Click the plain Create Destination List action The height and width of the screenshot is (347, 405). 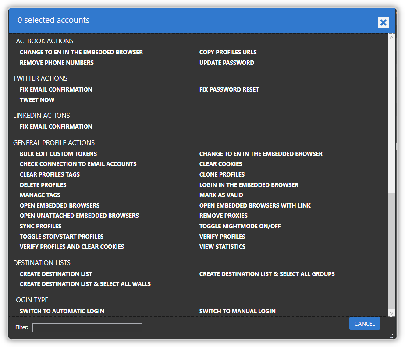tap(56, 274)
